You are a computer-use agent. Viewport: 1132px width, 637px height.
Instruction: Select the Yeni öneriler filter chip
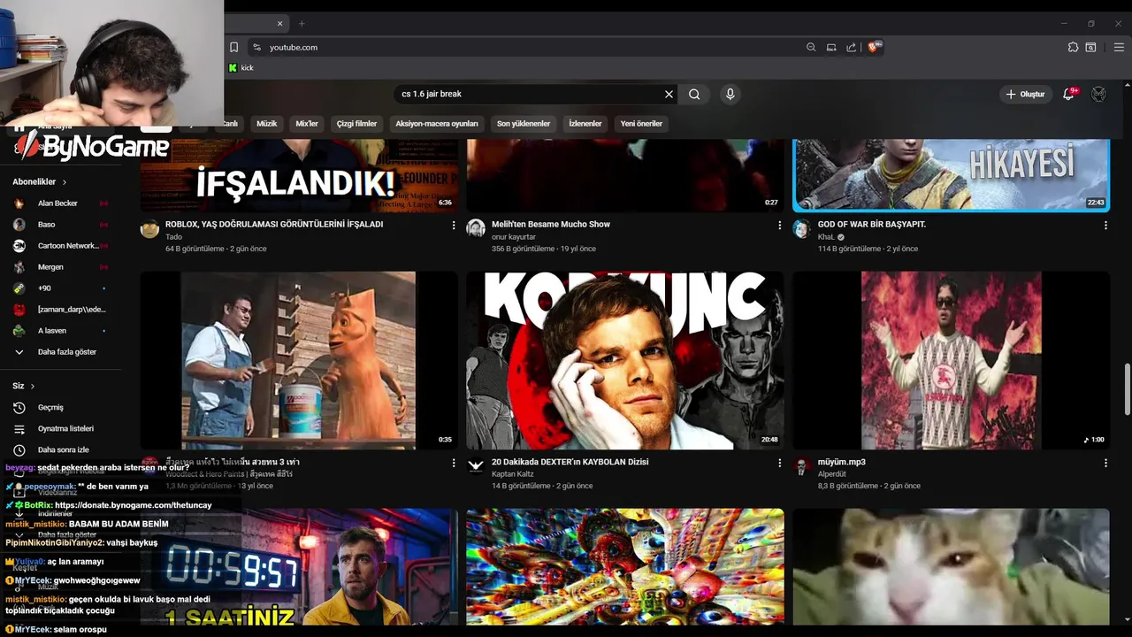click(x=641, y=124)
